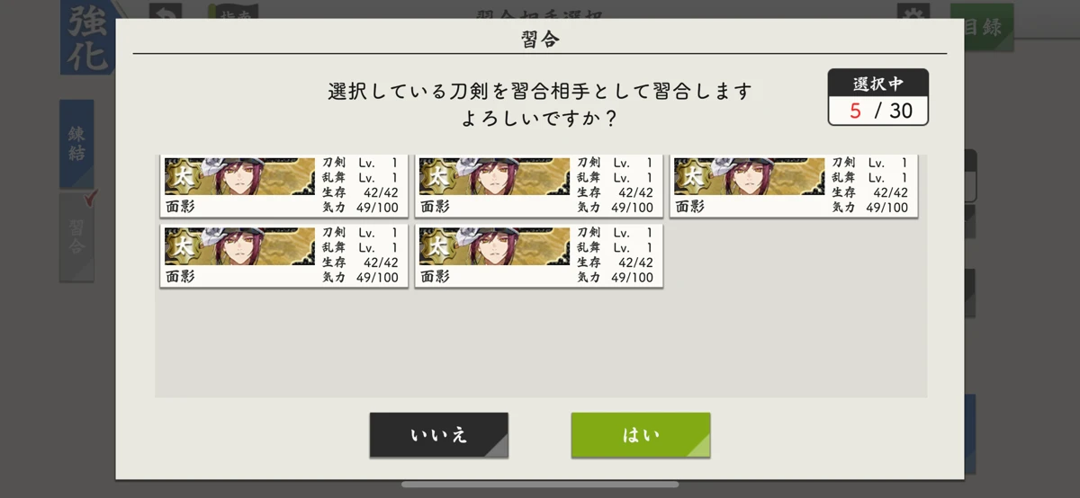
Task: Confirm the fusion with はい
Action: 641,435
